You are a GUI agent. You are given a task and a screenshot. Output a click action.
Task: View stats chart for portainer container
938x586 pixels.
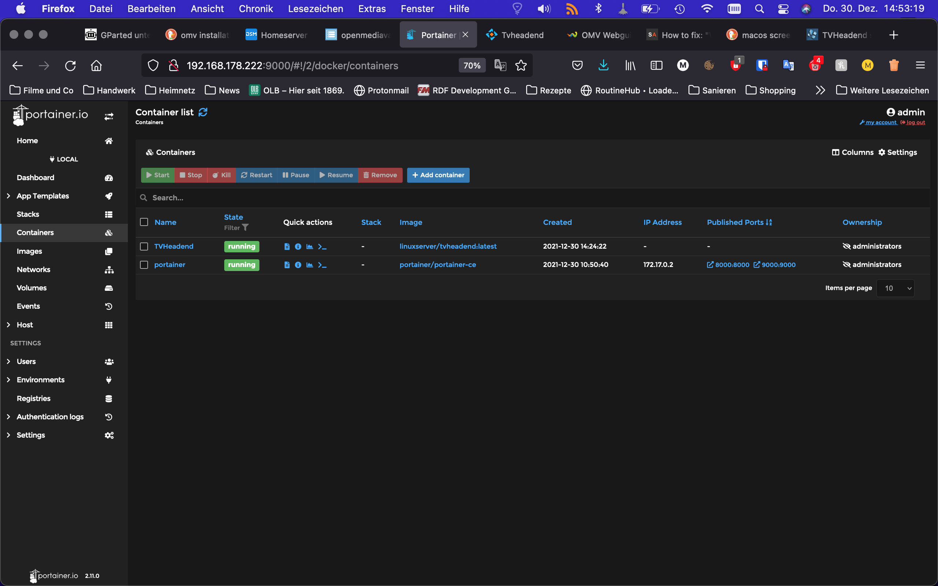click(x=310, y=265)
